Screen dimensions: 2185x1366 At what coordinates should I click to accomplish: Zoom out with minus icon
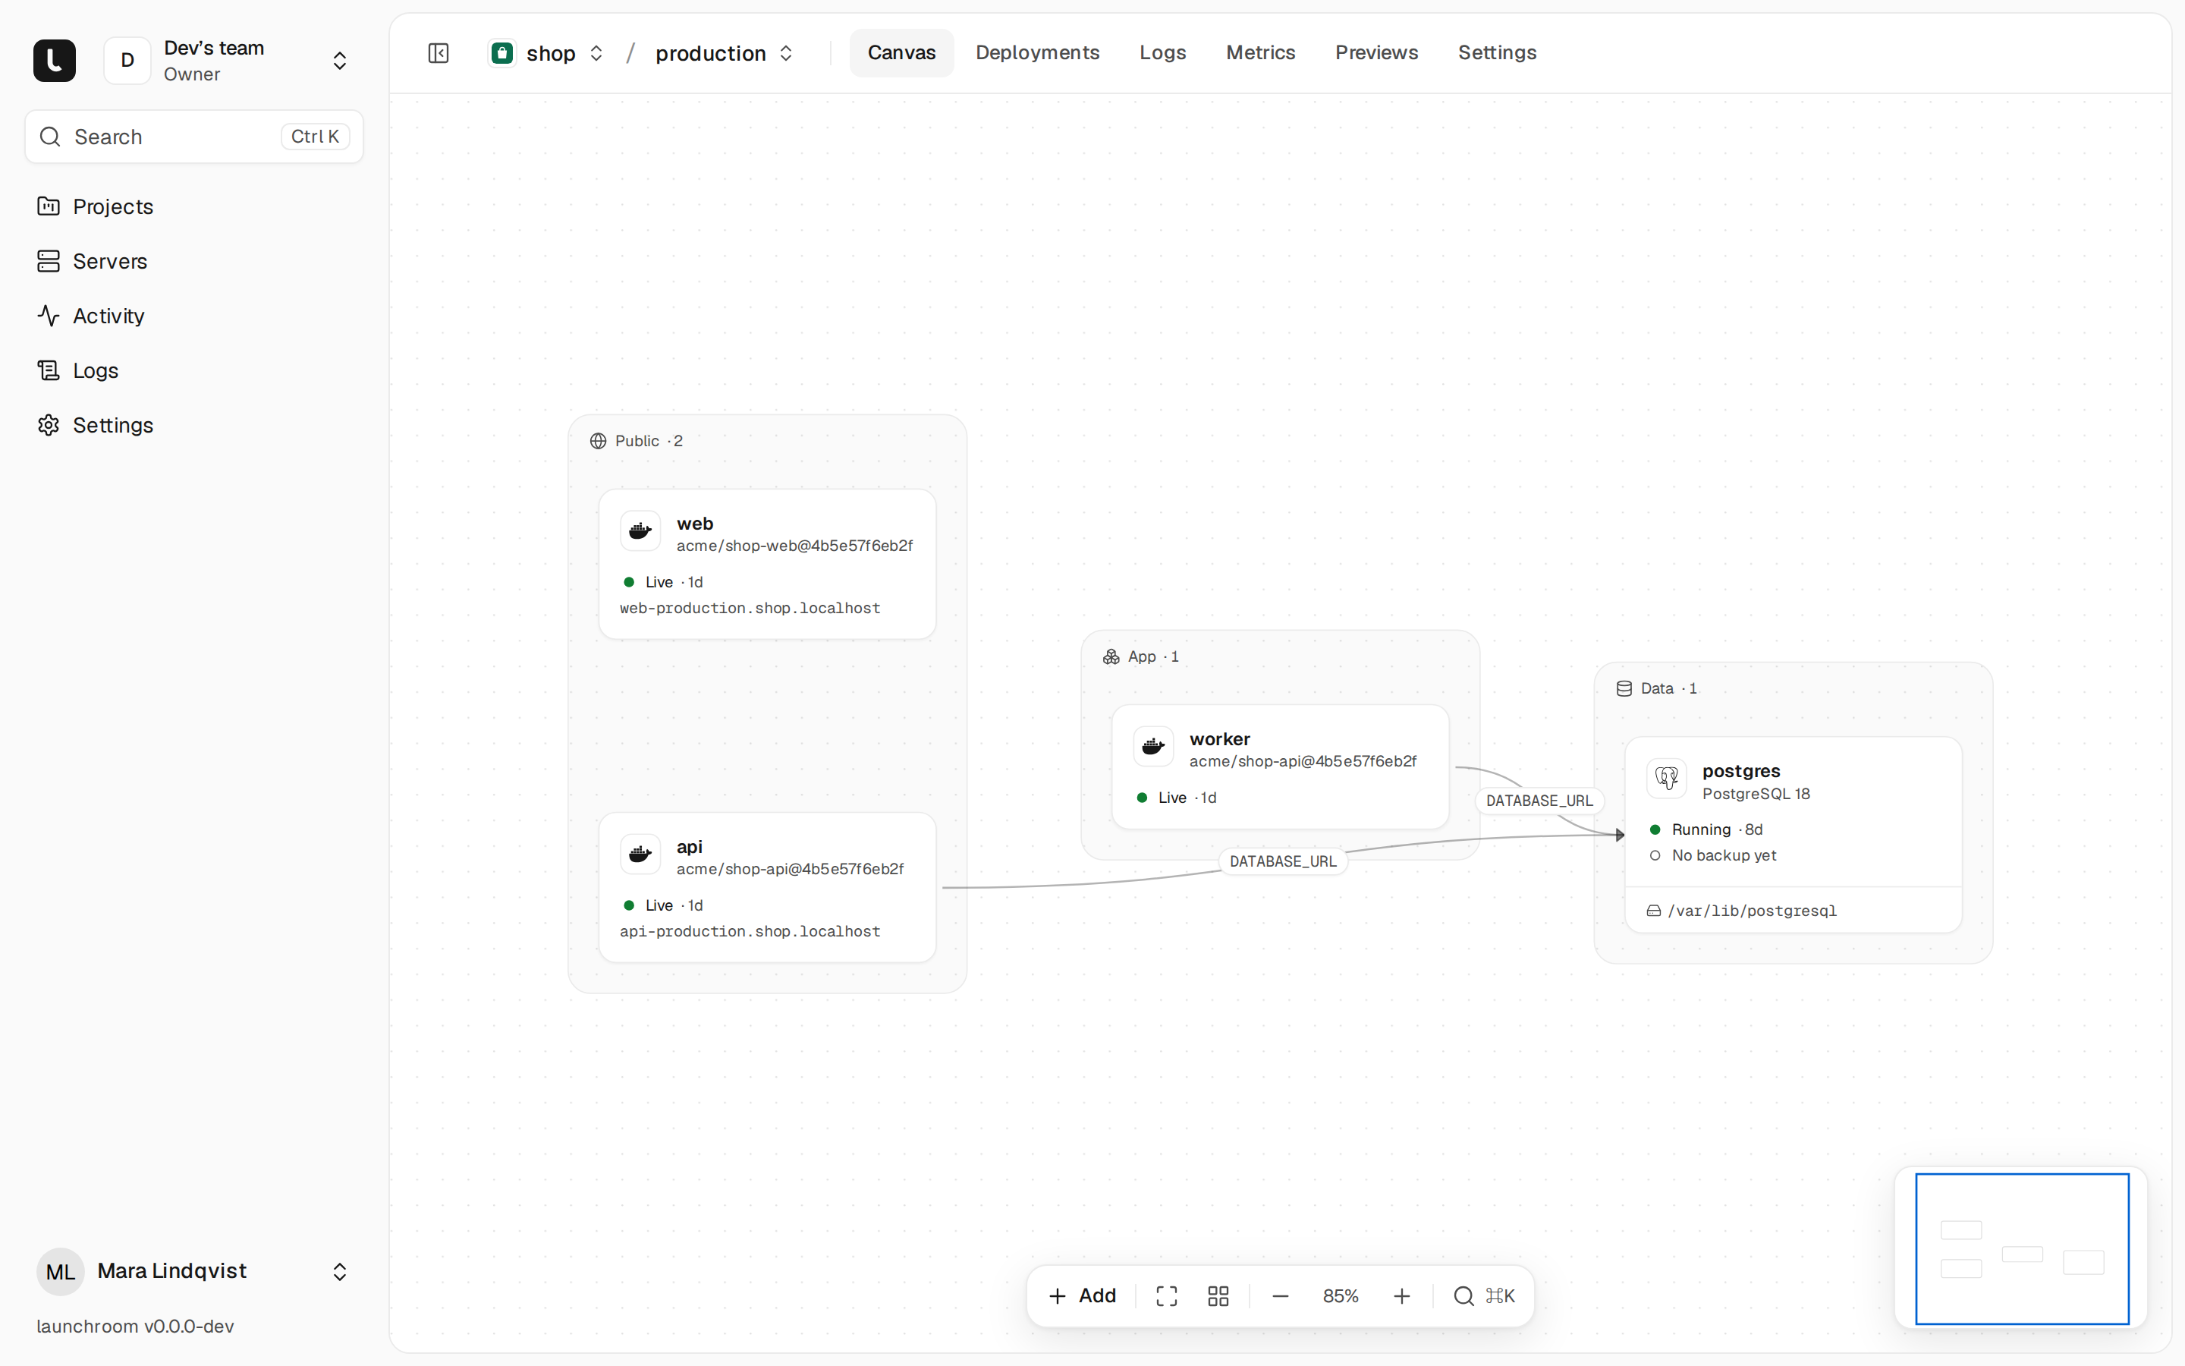pos(1281,1296)
